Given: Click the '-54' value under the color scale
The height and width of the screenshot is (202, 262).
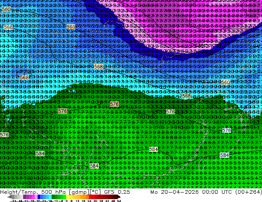Looking at the screenshot, I should pyautogui.click(x=14, y=201).
